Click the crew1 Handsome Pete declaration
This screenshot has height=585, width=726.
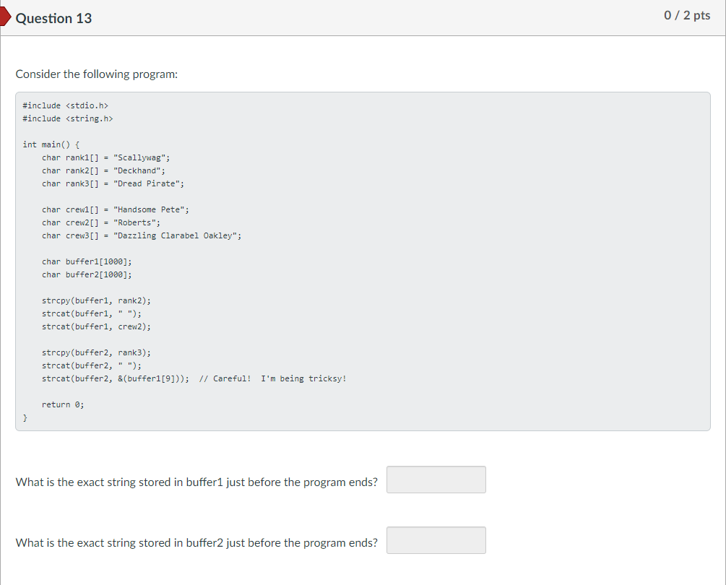116,209
